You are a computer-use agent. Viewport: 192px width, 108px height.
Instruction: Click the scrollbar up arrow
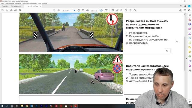point(185,14)
